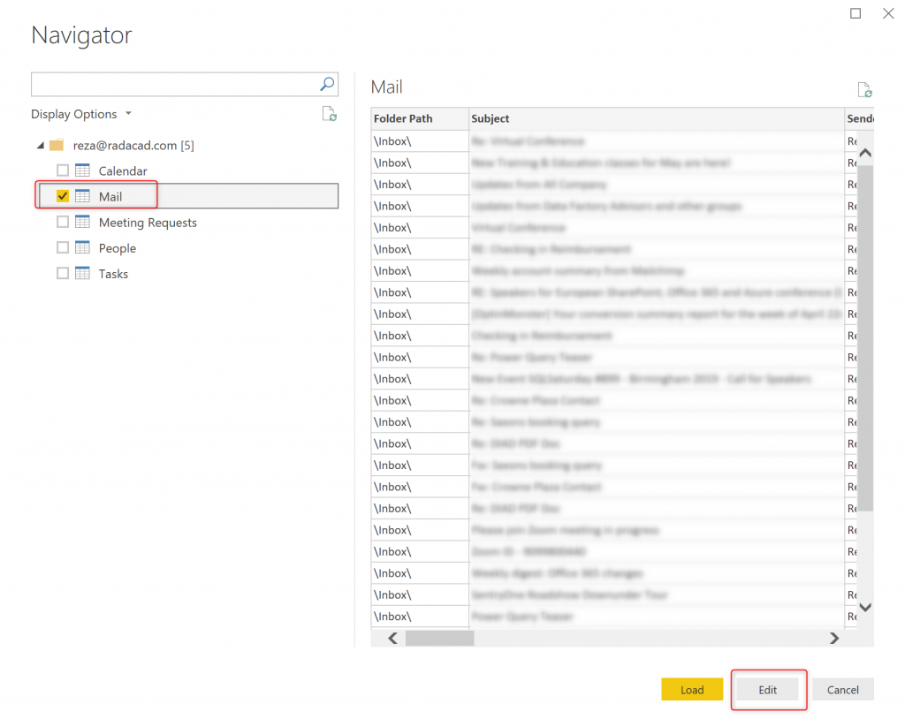Click the Tasks table icon
Screen dimensions: 905x719
coord(82,274)
